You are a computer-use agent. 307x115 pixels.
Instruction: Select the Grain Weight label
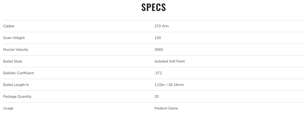coord(14,38)
